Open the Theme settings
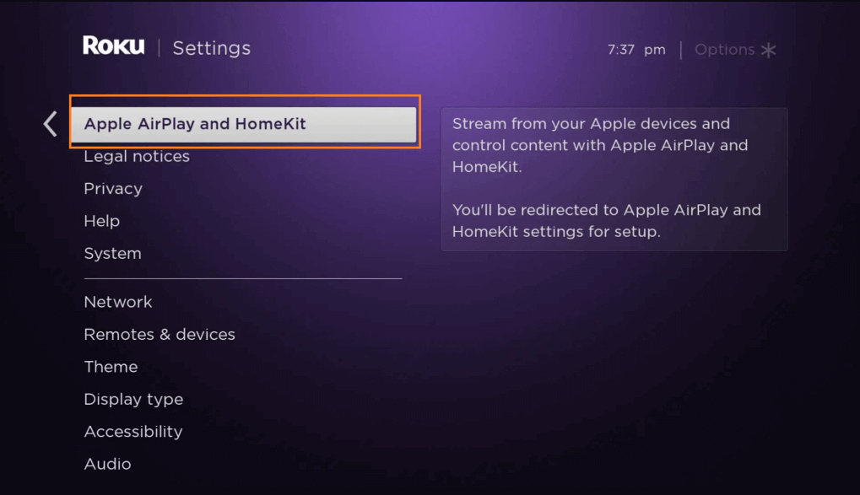This screenshot has height=495, width=860. point(111,367)
